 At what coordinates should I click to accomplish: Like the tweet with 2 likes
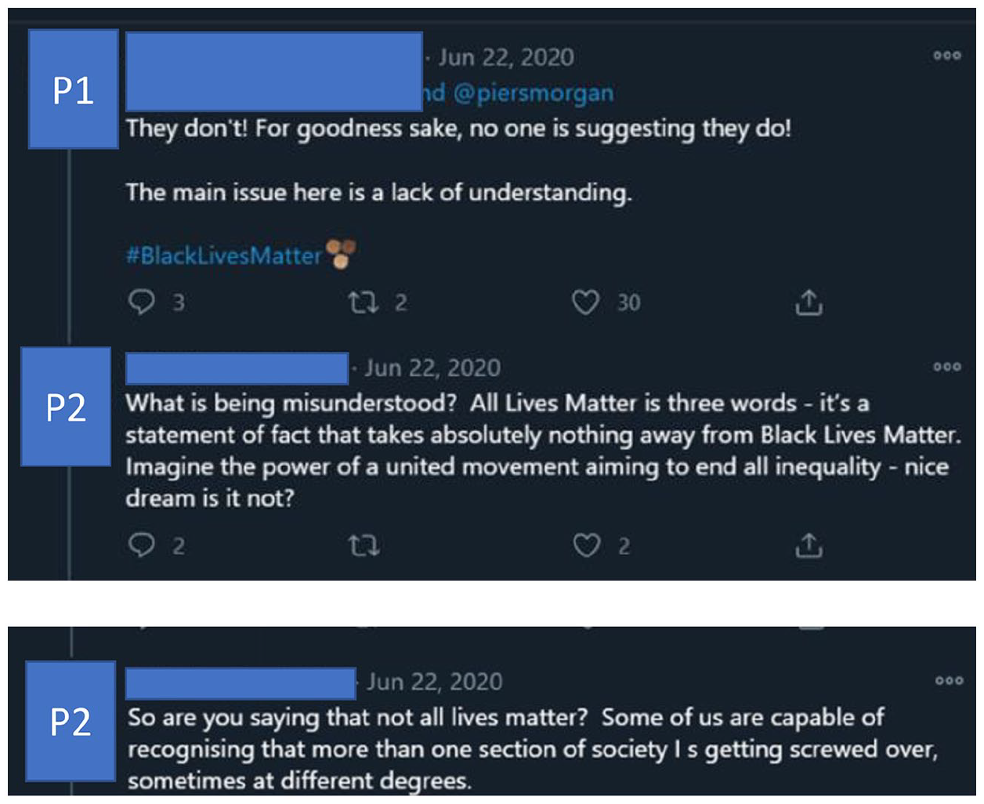tap(586, 545)
